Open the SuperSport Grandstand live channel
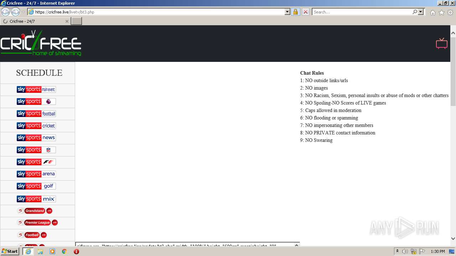 click(35, 211)
